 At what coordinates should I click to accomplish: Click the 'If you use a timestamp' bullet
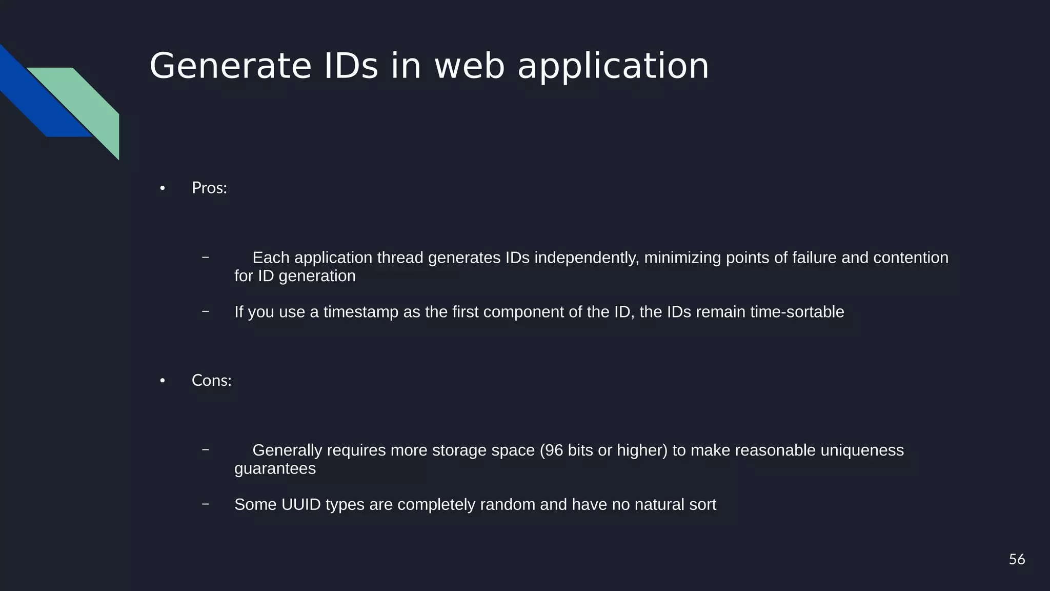[x=539, y=312]
